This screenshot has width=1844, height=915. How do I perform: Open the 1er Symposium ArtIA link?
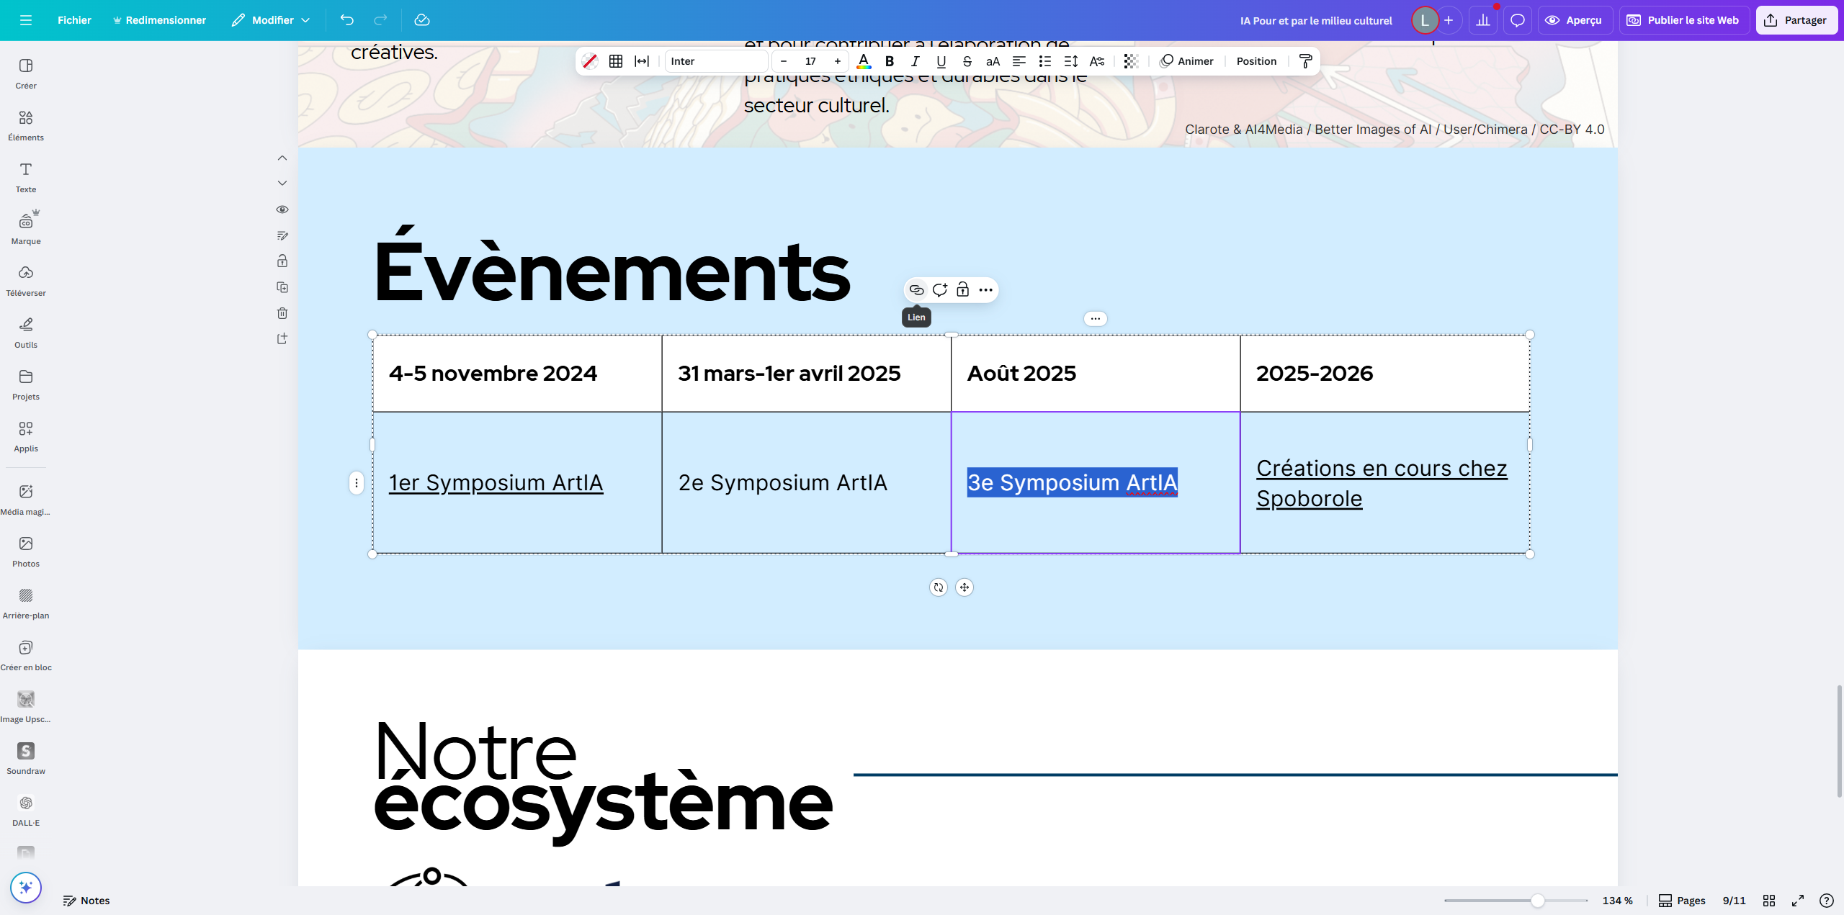[x=496, y=482]
